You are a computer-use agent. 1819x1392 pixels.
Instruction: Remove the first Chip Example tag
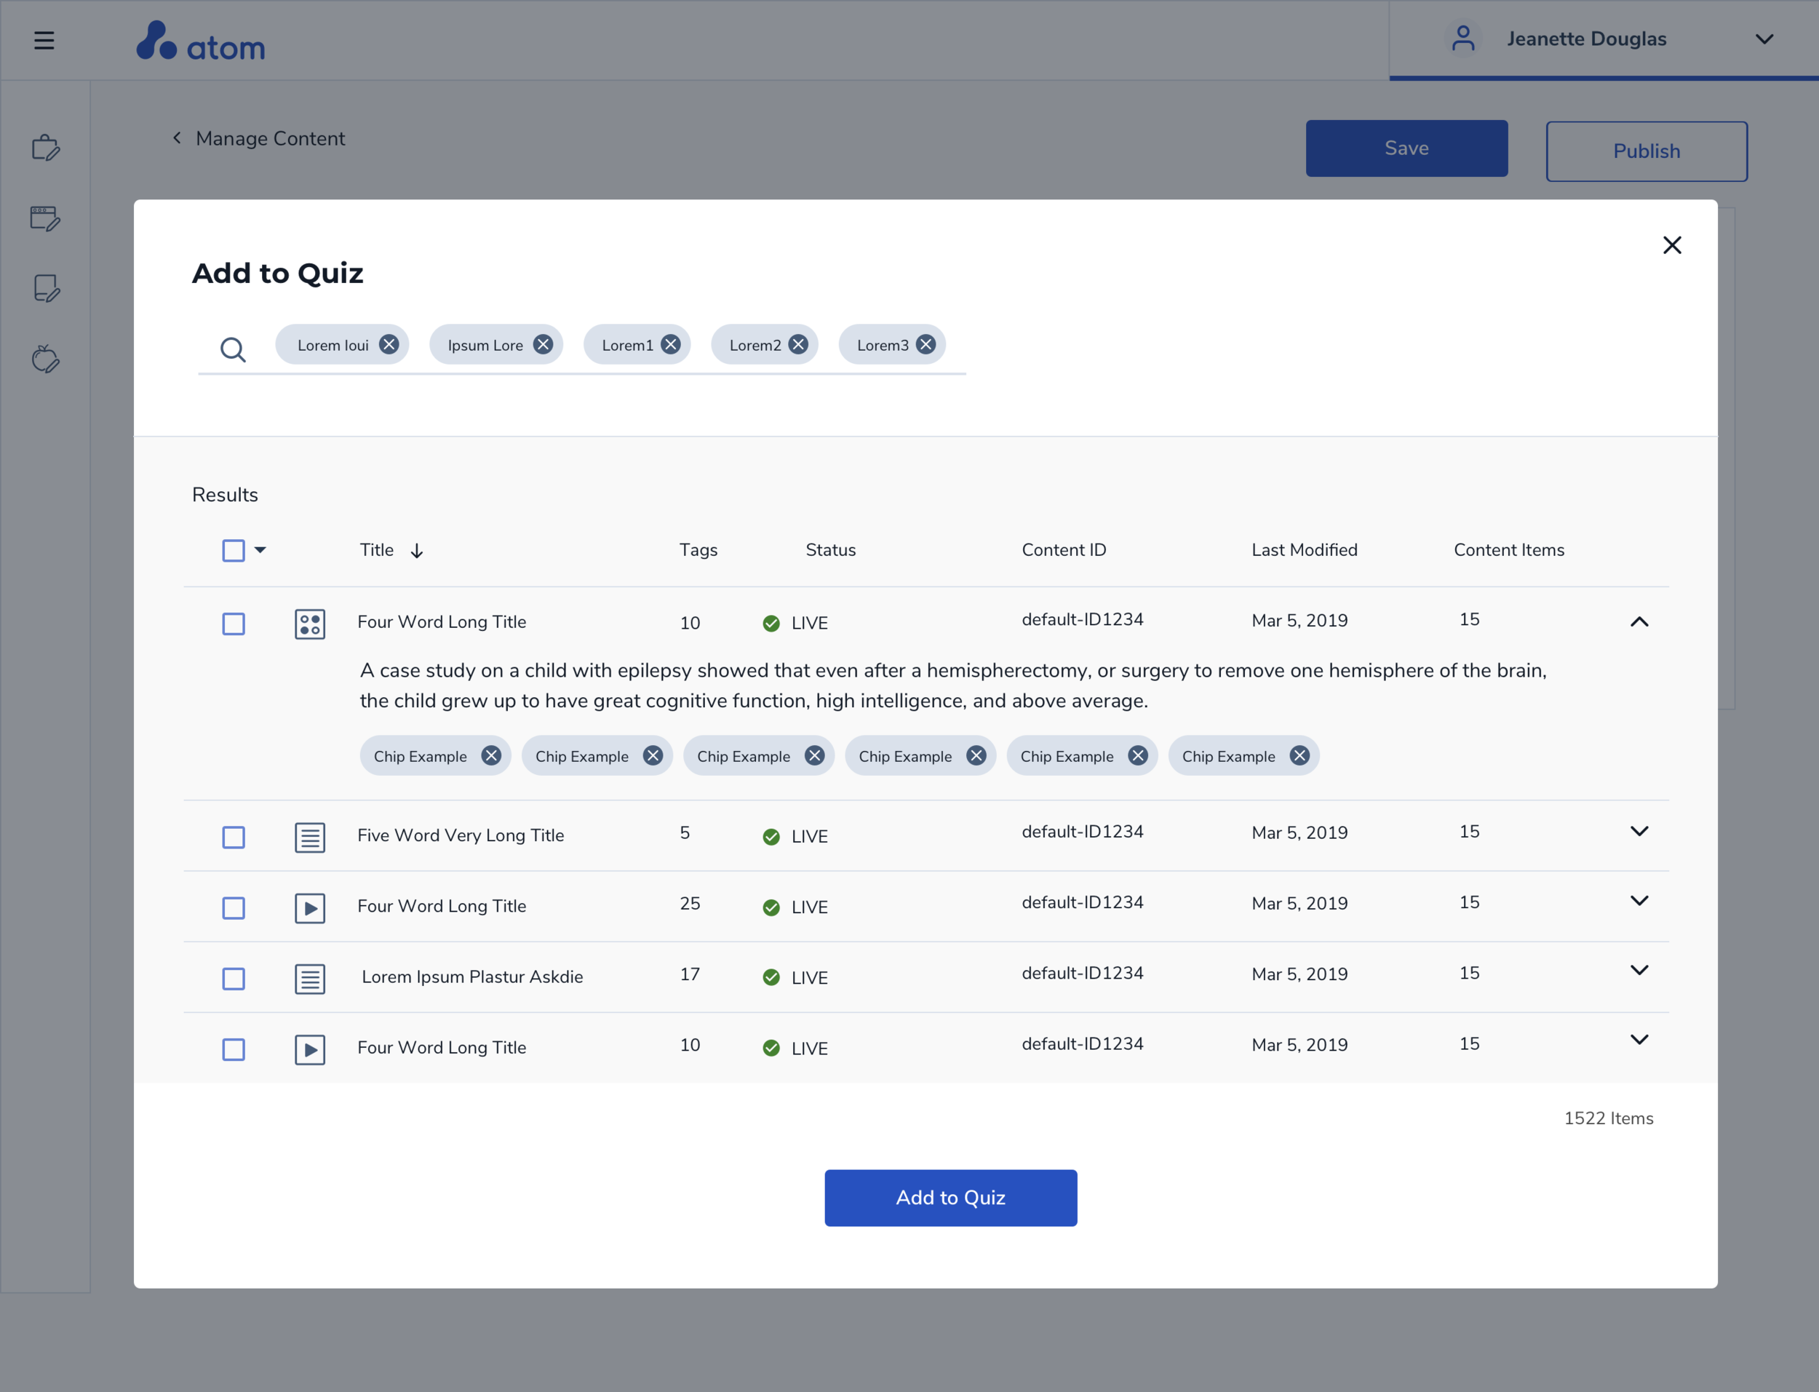(491, 755)
